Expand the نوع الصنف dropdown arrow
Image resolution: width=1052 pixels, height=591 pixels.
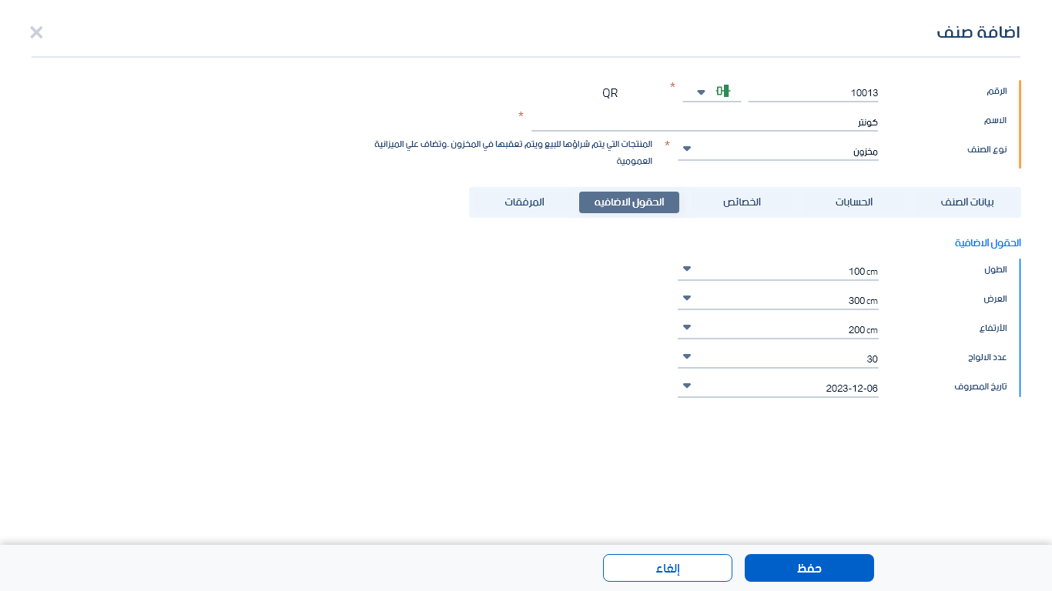[x=687, y=149]
